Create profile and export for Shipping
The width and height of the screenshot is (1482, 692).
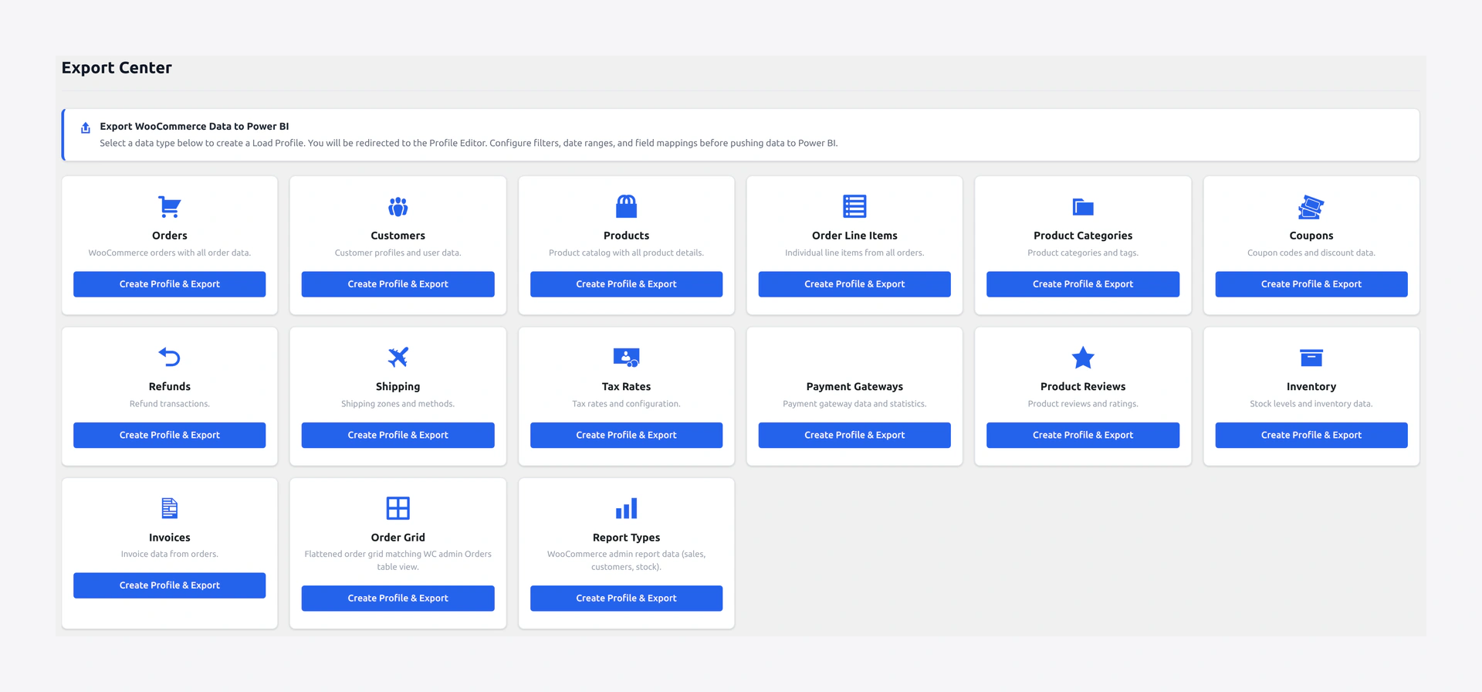pyautogui.click(x=398, y=435)
